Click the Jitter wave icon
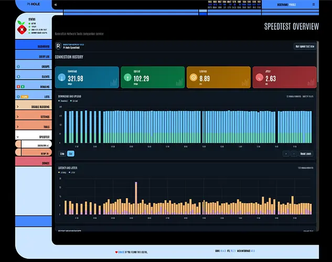The width and height of the screenshot is (332, 262). coord(259,78)
